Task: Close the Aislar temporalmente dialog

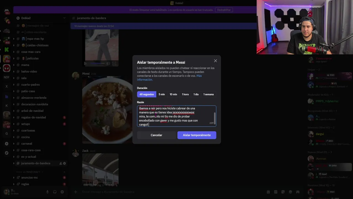Action: point(215,61)
